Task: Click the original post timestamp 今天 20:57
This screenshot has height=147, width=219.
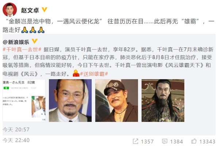Action: 16,129
